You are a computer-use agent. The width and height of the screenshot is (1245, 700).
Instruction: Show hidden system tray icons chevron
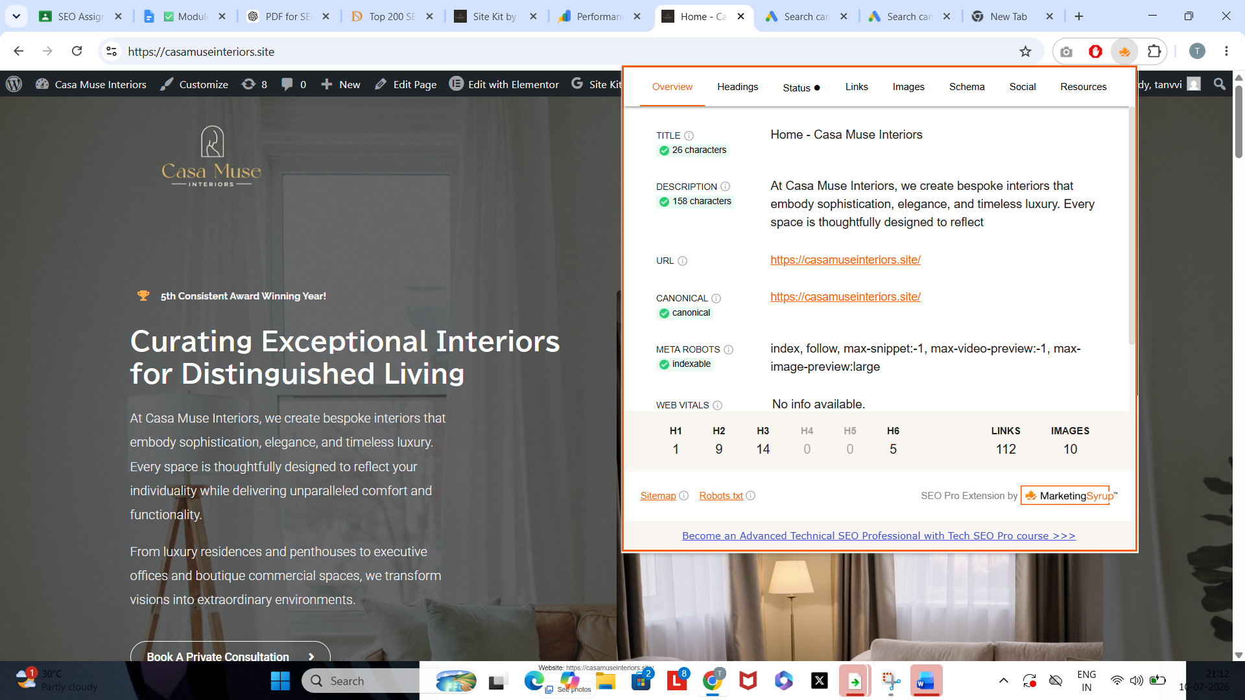[x=1003, y=681]
